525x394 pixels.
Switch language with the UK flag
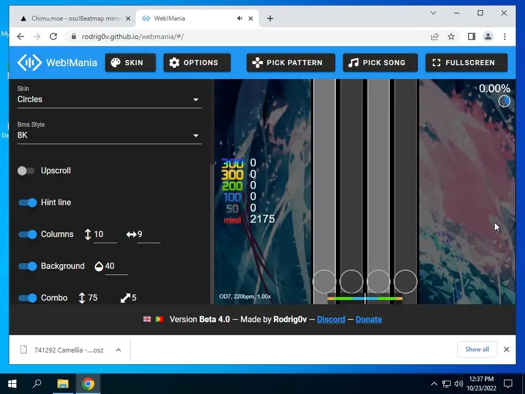click(x=147, y=319)
